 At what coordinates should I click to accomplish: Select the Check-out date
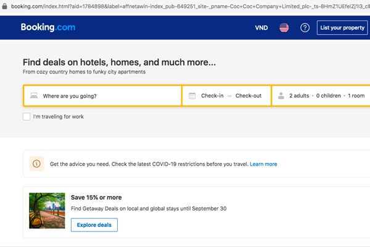249,96
